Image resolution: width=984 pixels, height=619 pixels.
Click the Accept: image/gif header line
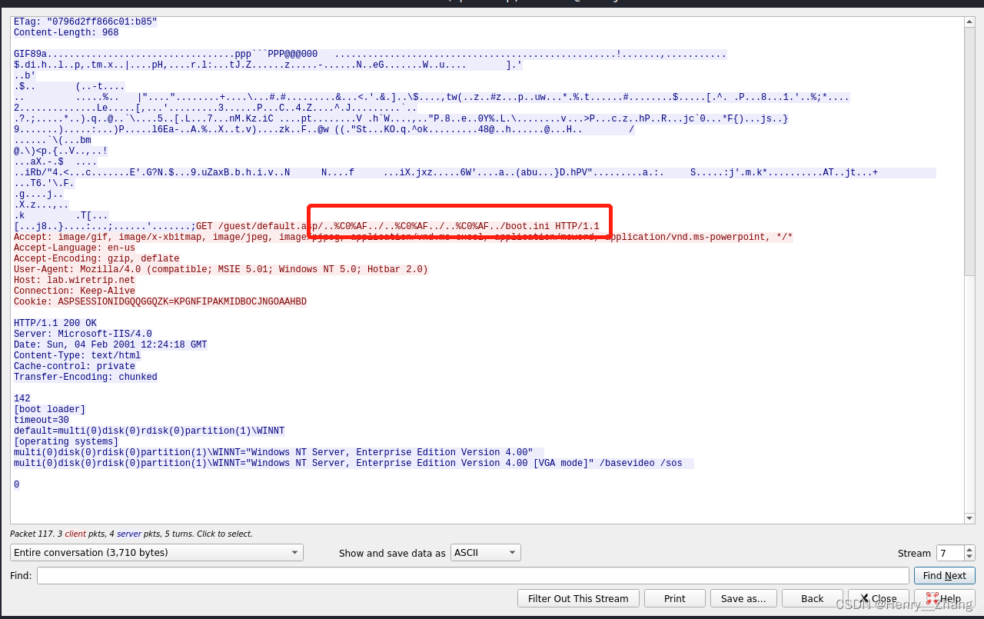click(404, 237)
